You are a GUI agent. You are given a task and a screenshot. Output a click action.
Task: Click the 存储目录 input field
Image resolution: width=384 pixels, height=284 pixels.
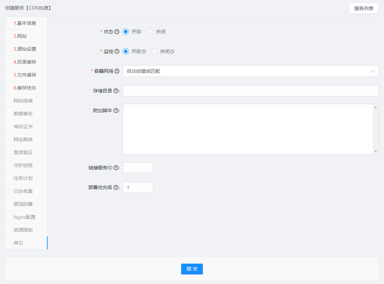pos(250,91)
